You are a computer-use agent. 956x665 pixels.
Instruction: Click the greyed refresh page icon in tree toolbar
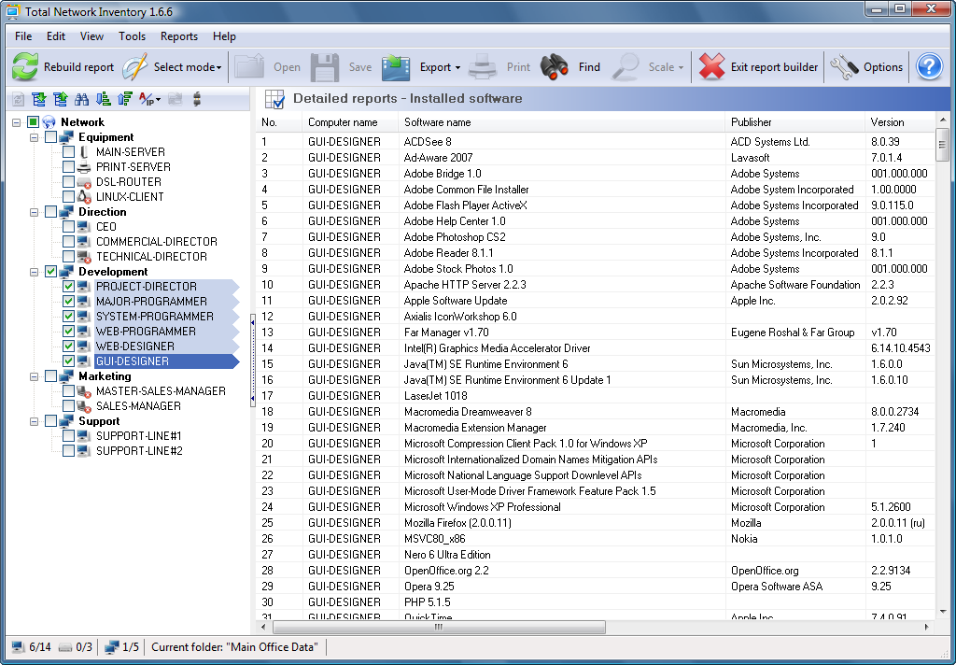(x=19, y=99)
